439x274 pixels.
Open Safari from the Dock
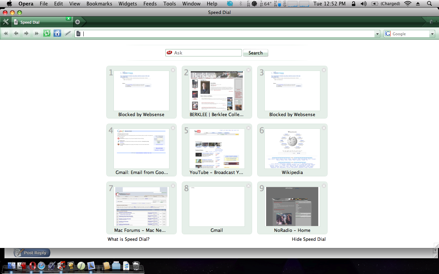(41, 266)
